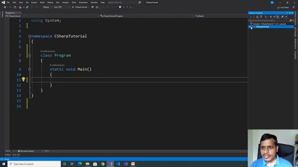The height and width of the screenshot is (167, 298).
Task: Open the Debug menu
Action: click(50, 2)
